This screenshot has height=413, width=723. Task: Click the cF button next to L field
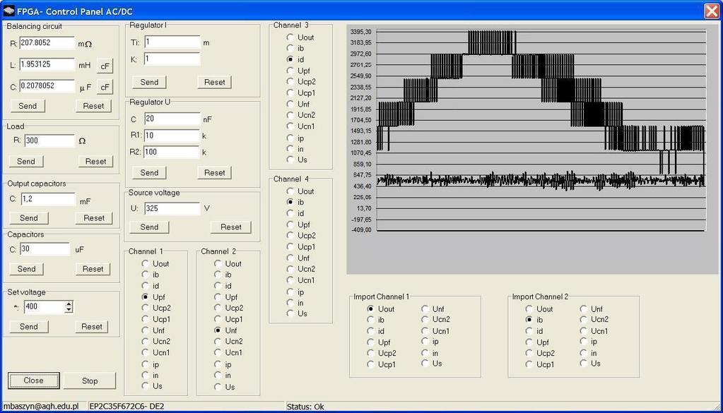coord(105,66)
